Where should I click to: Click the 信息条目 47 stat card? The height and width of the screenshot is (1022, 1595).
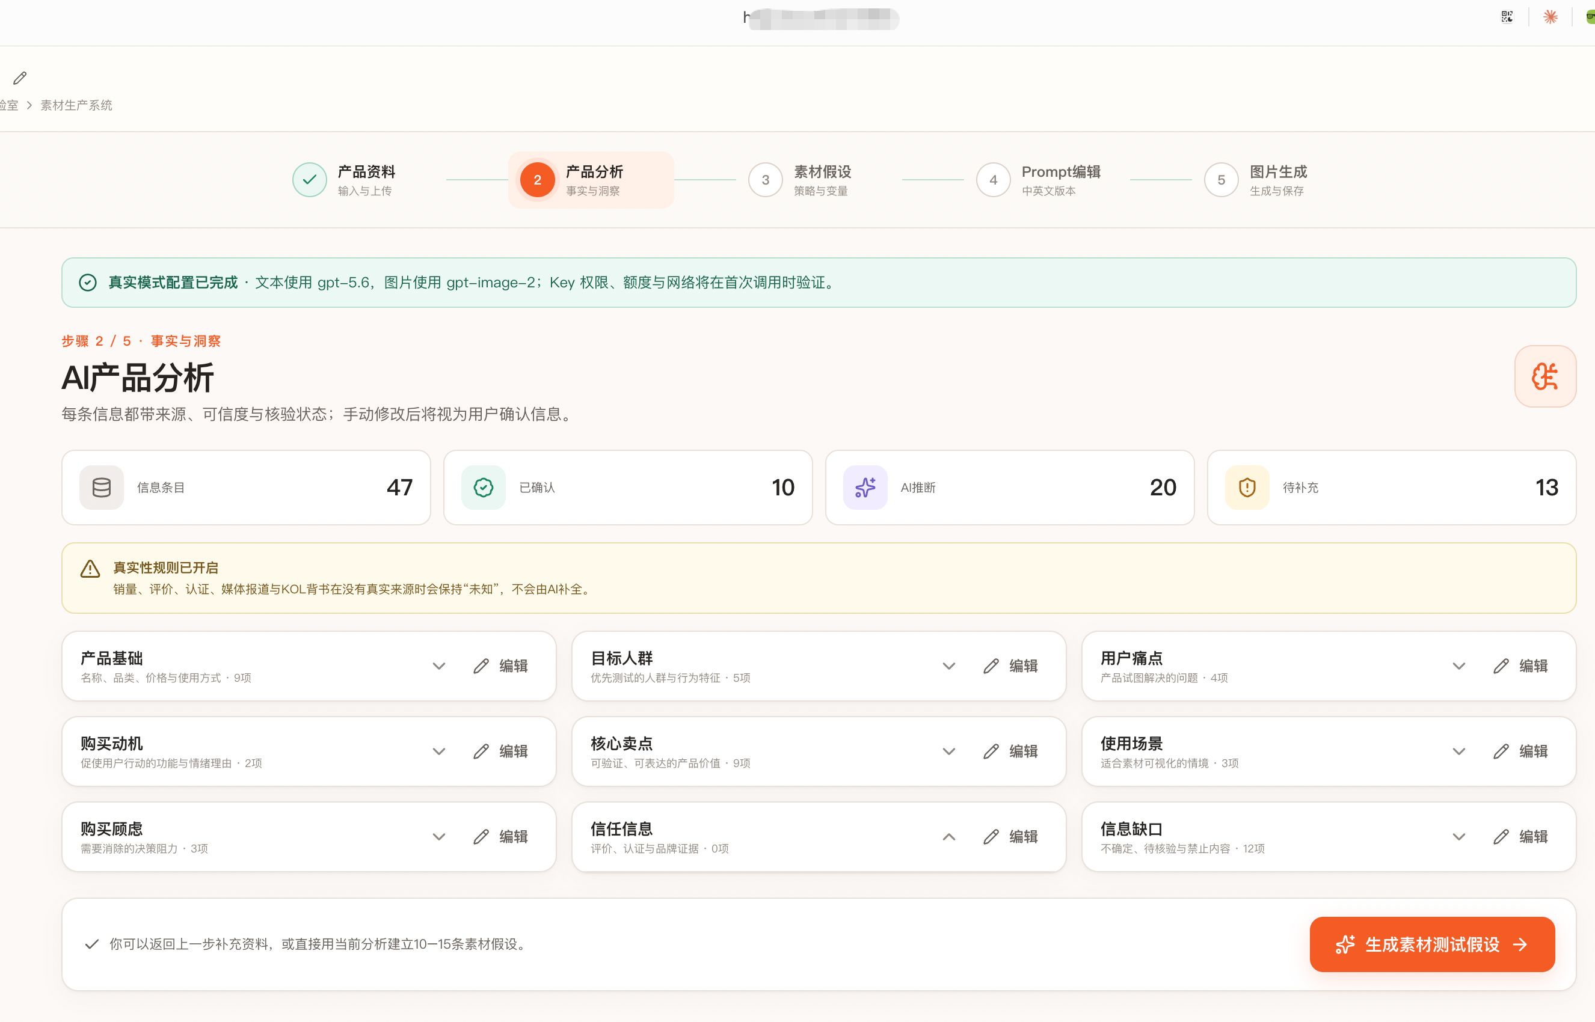245,487
